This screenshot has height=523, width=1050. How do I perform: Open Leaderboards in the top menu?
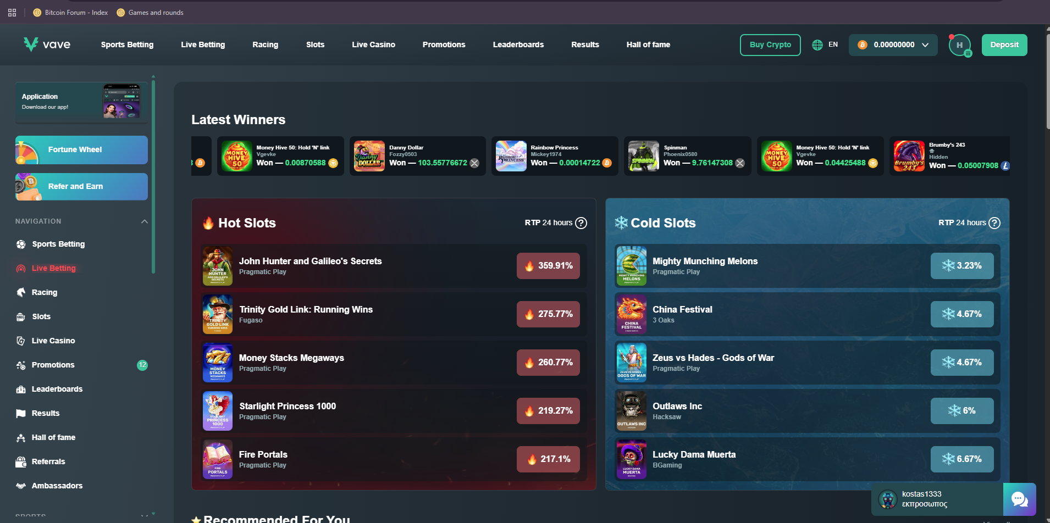point(518,44)
